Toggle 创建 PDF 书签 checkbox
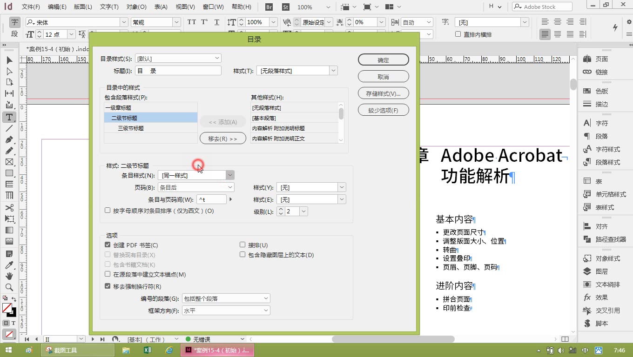 (108, 245)
